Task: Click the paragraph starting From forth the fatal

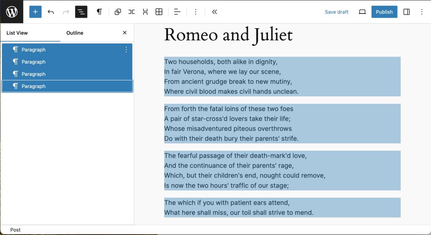Action: [x=282, y=124]
